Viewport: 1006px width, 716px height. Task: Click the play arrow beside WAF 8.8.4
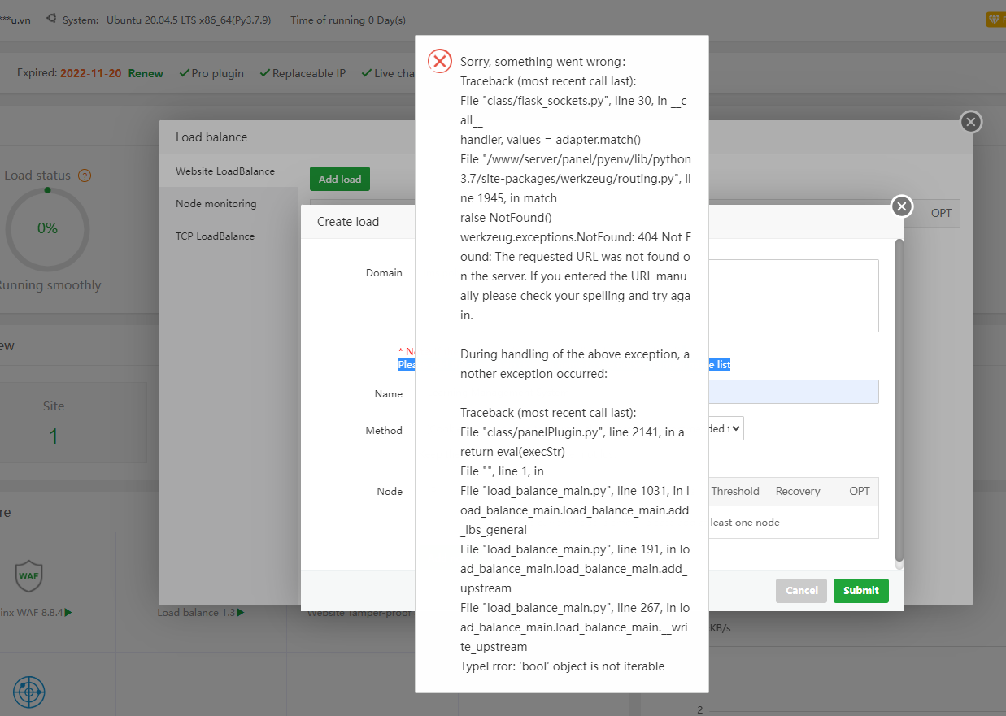coord(68,612)
